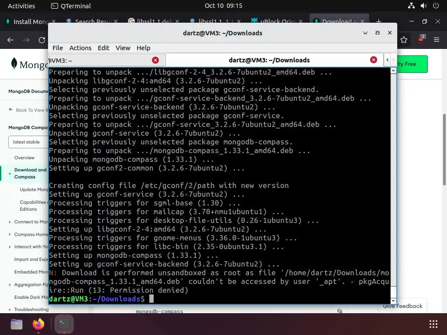Open the latest stable version dropdown
Viewport: 447px width, 335px height.
pos(28,142)
